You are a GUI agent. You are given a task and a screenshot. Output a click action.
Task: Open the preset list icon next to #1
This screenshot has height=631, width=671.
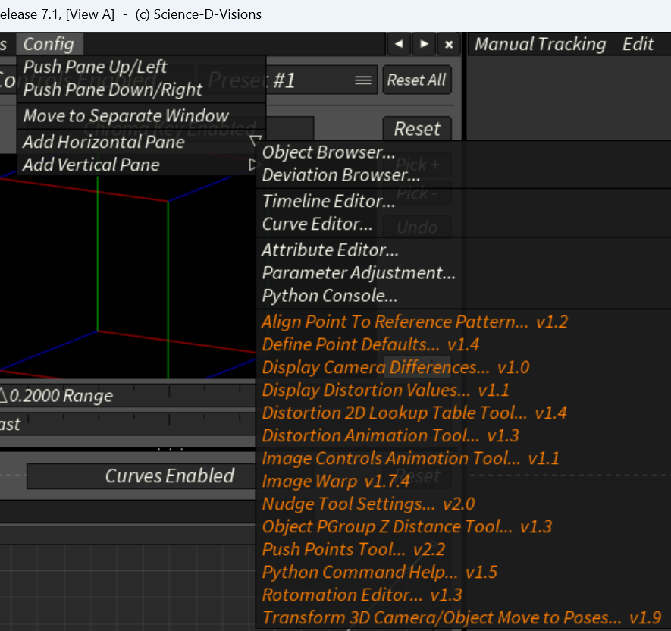pos(363,80)
